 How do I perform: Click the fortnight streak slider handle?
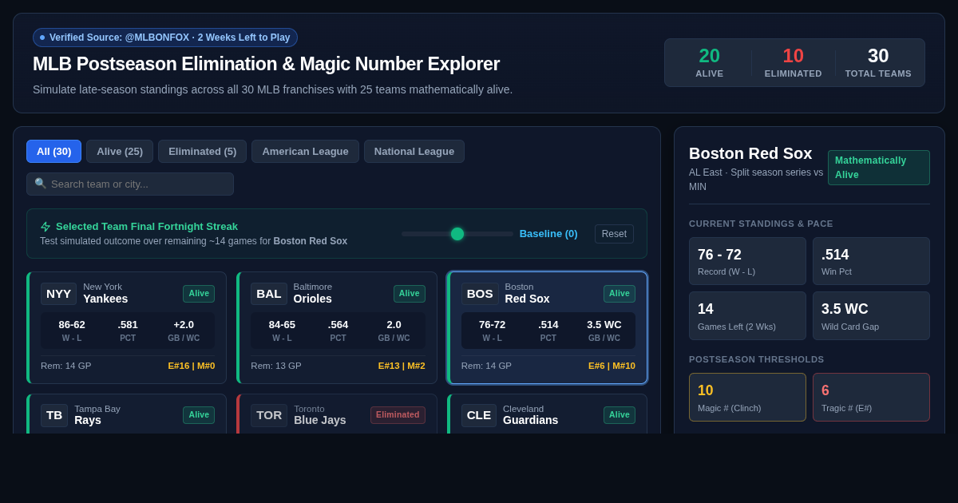tap(457, 234)
